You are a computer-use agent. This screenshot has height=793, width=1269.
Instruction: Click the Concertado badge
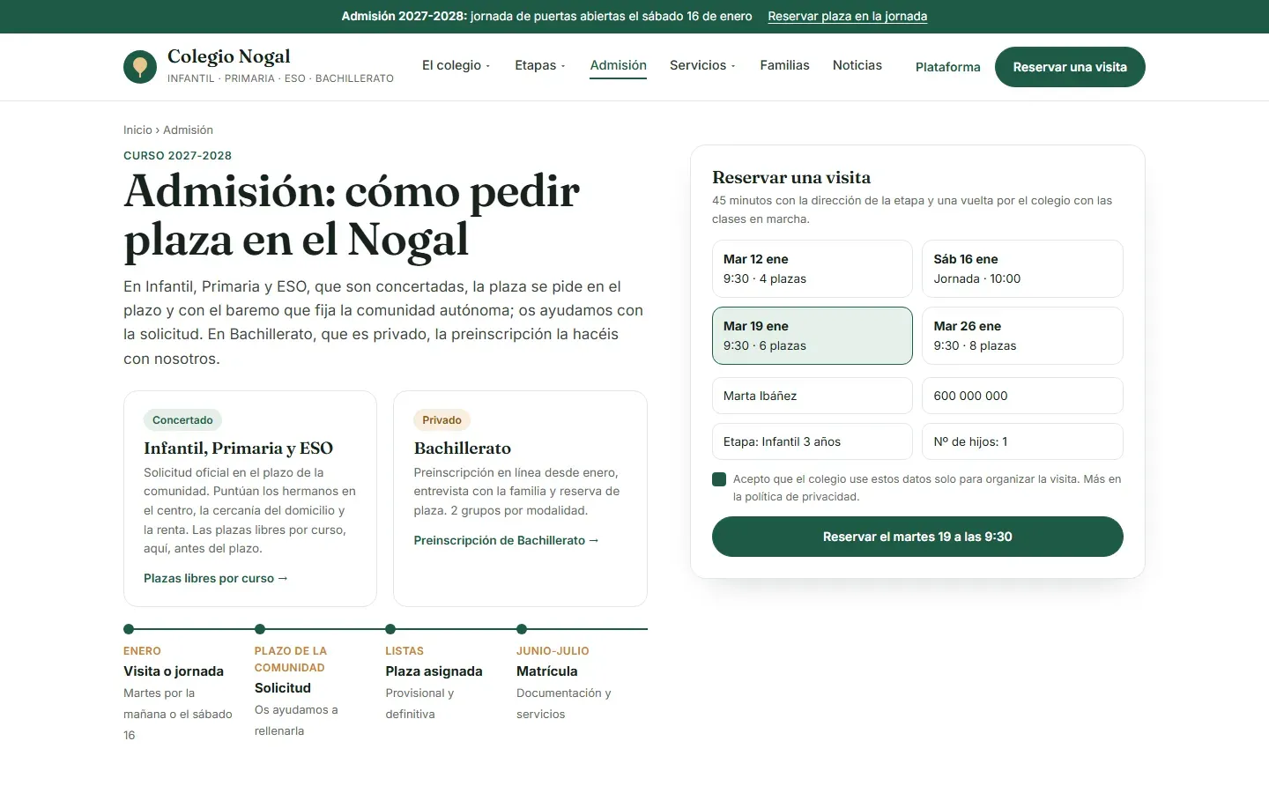click(x=182, y=420)
